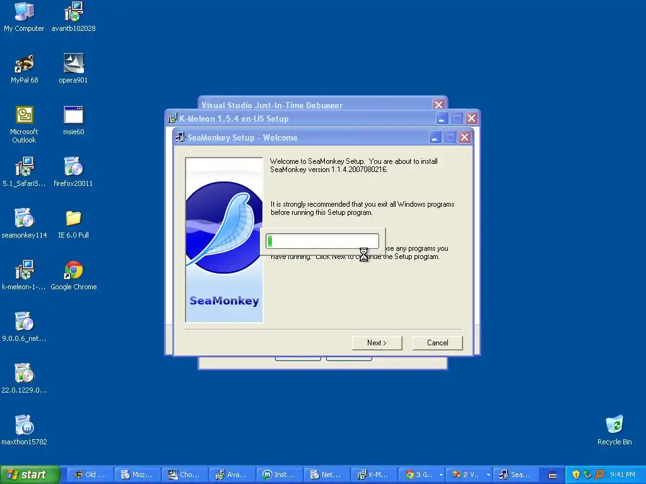Image resolution: width=646 pixels, height=484 pixels.
Task: Switch to Moz... taskbar button
Action: click(x=137, y=475)
